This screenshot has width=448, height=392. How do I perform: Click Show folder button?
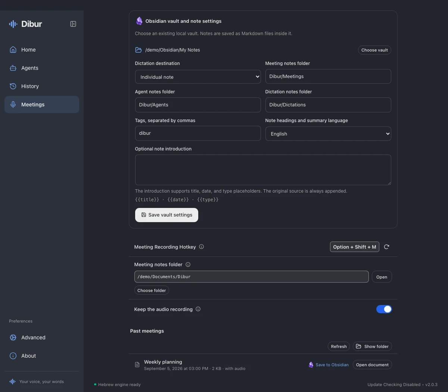tap(372, 346)
